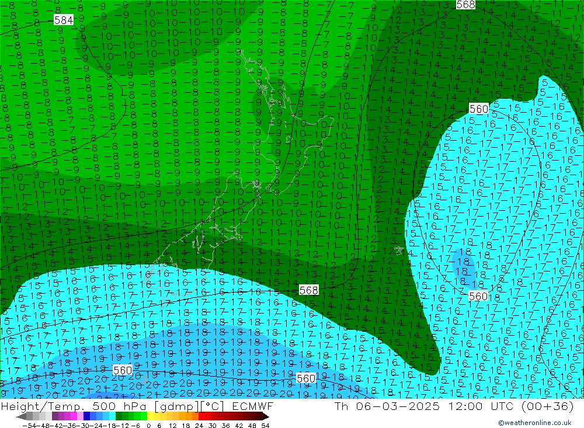Viewport: 584px width, 428px height.
Task: Click the dark purple legend swatch above -42
Action: point(55,416)
